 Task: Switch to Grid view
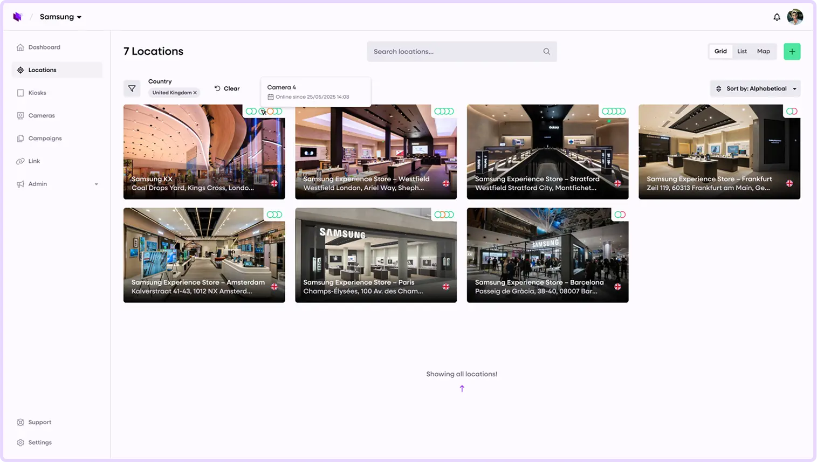click(720, 51)
